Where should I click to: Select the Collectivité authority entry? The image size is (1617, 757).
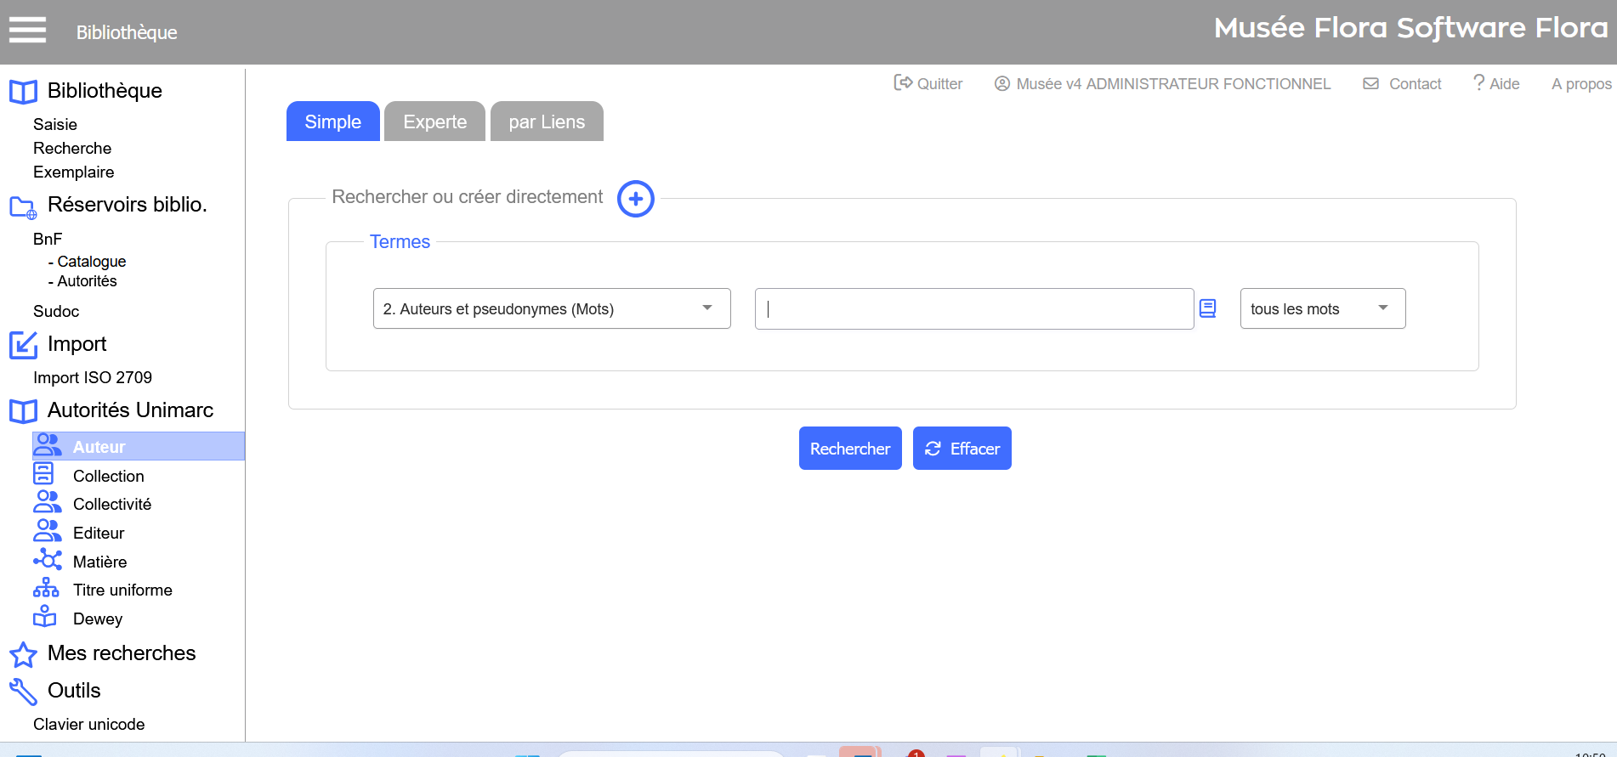(112, 504)
